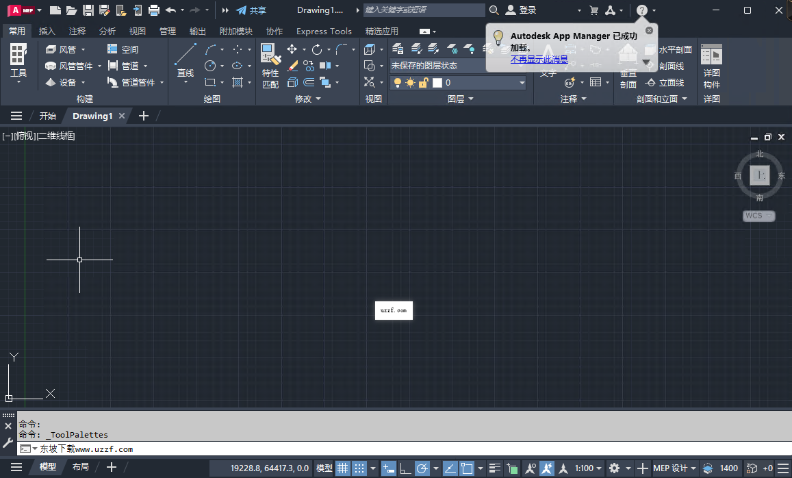Open the Express Tools ribbon tab
The width and height of the screenshot is (792, 478).
(323, 31)
